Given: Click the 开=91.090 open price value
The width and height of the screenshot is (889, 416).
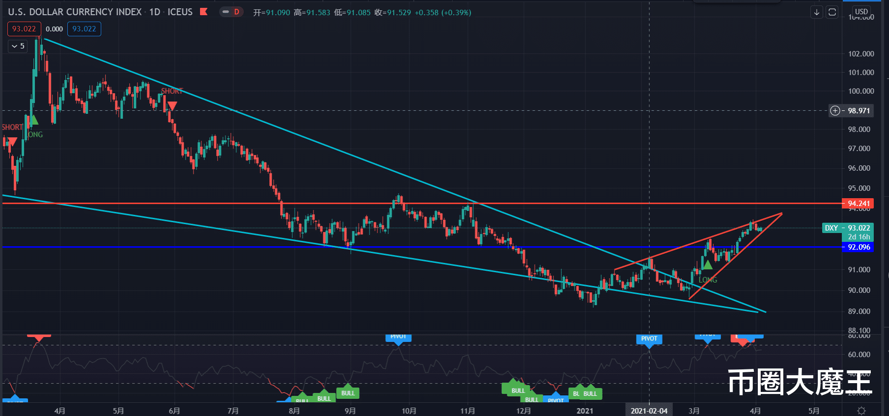Looking at the screenshot, I should [x=272, y=12].
